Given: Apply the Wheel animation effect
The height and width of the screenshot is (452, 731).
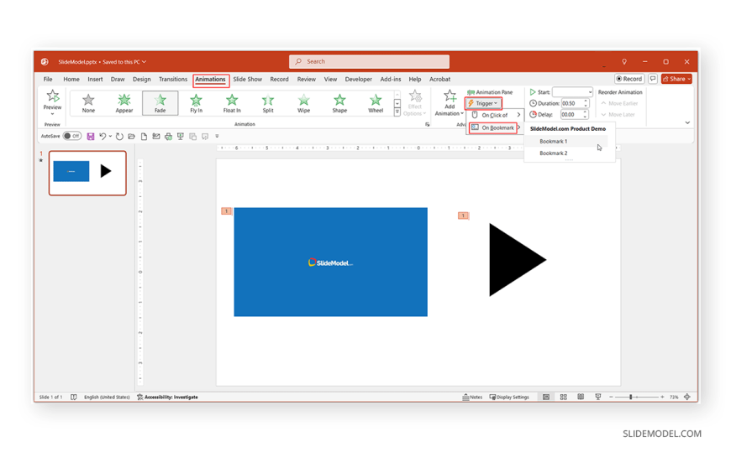Looking at the screenshot, I should [376, 103].
